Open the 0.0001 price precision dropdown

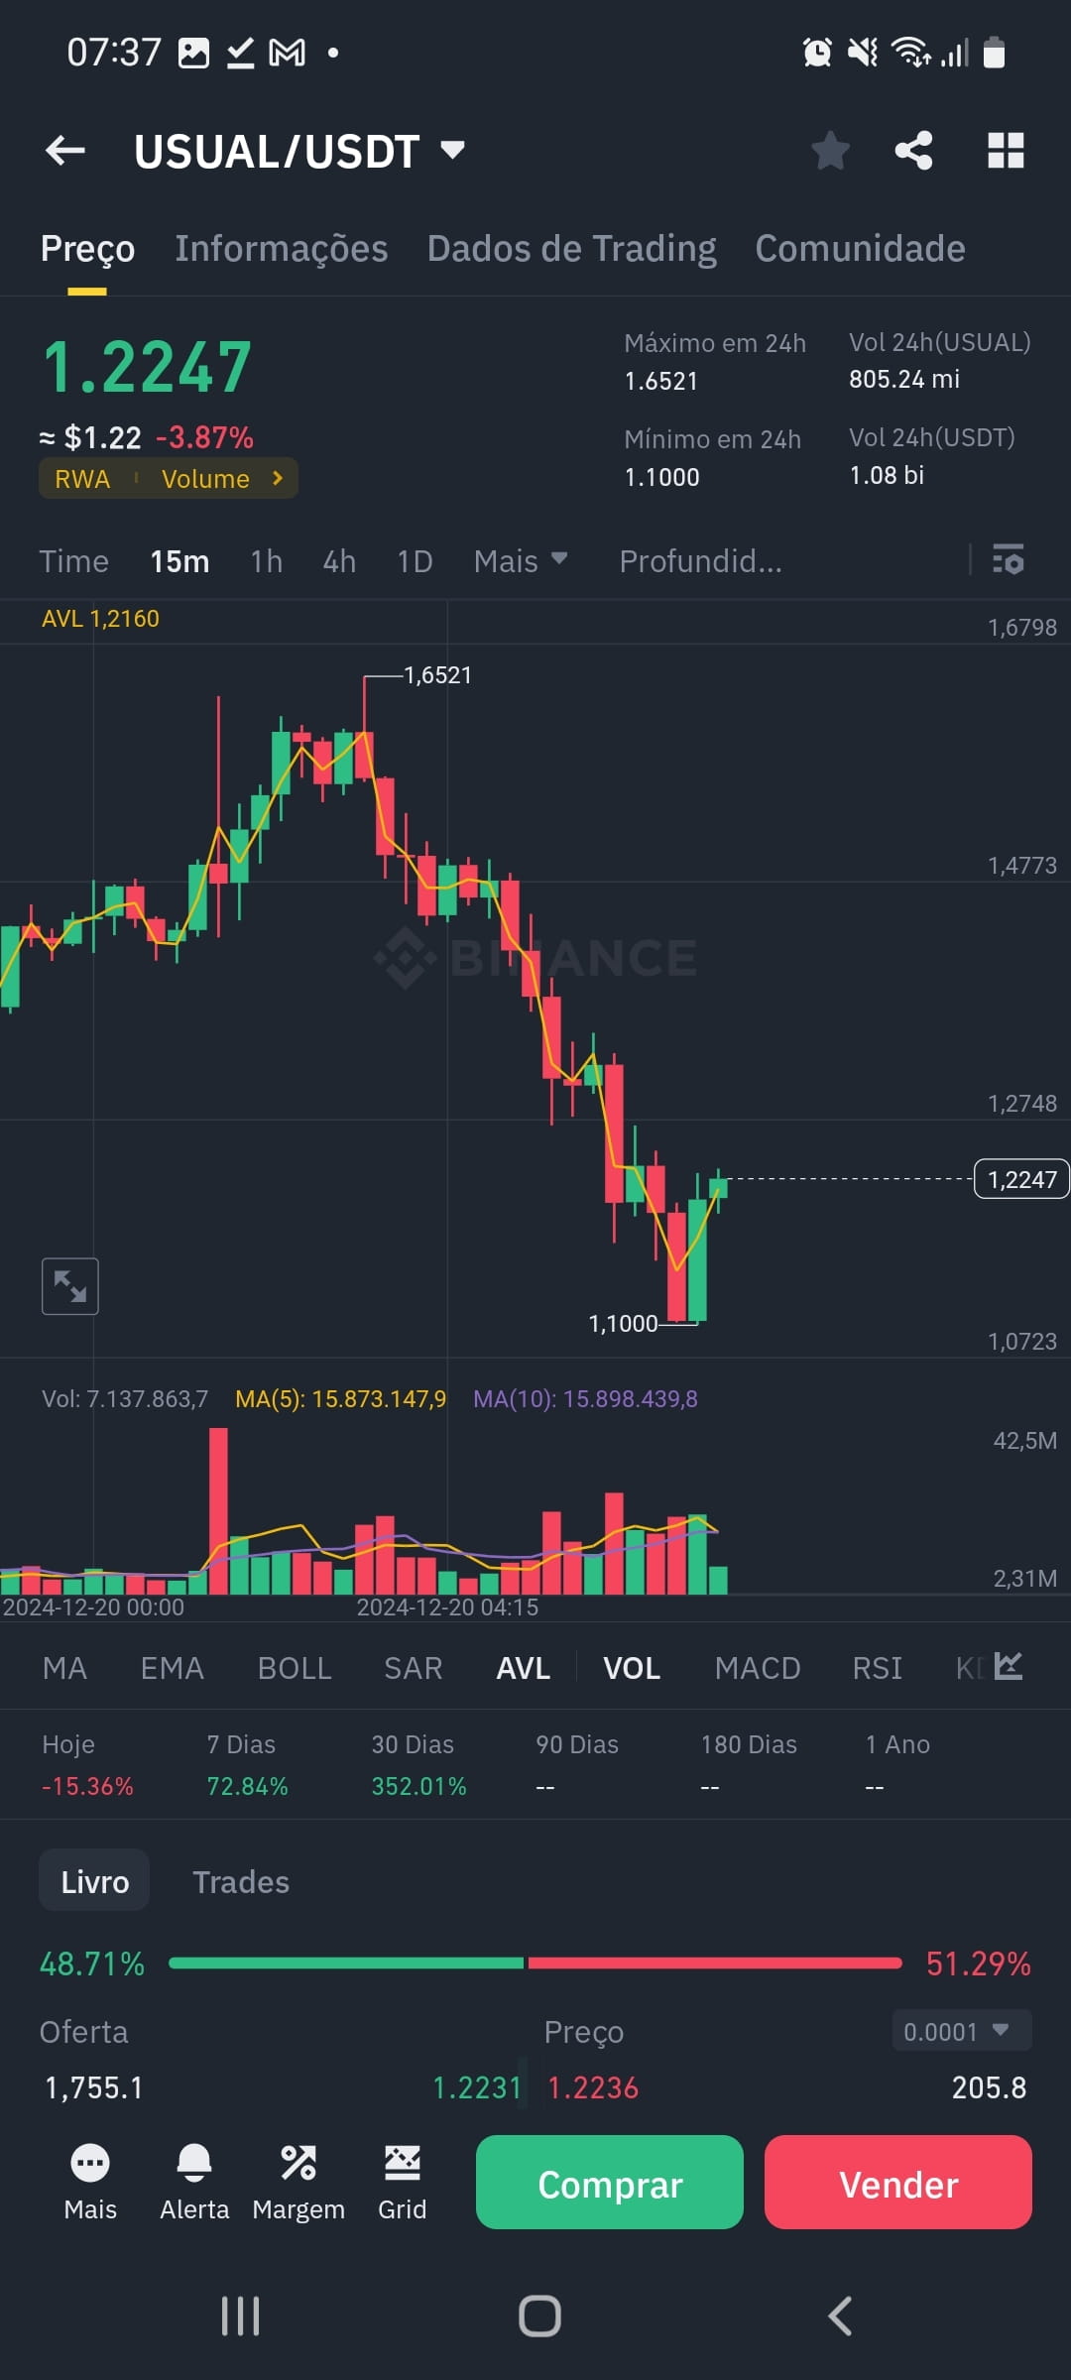(x=962, y=2032)
